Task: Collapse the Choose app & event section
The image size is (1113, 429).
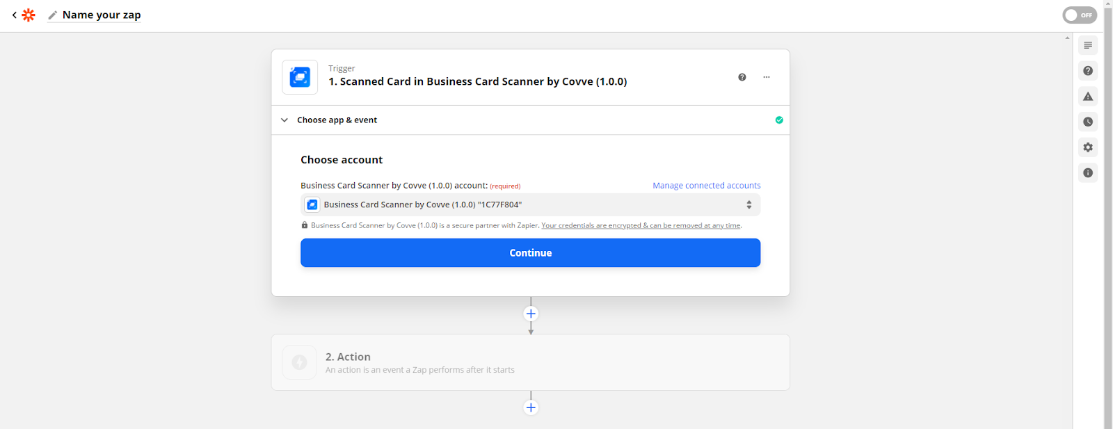Action: [285, 120]
